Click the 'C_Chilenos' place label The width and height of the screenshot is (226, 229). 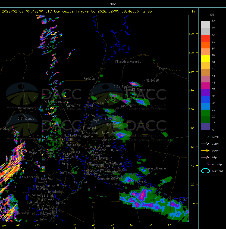tap(26, 119)
